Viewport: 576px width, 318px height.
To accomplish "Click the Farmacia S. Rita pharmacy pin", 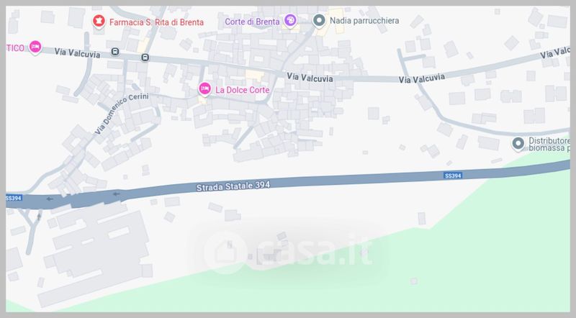I will pos(99,22).
